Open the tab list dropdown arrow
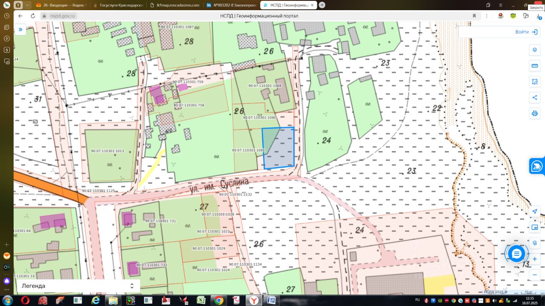The width and height of the screenshot is (545, 306). tap(28, 5)
